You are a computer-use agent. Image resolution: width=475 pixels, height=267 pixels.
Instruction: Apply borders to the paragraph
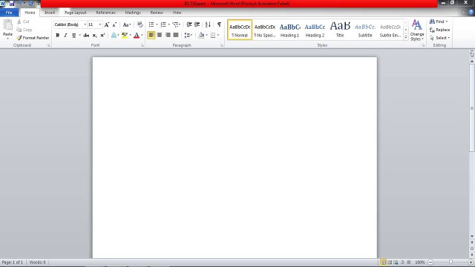(x=213, y=36)
